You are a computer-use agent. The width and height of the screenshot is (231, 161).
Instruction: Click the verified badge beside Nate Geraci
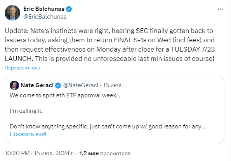(x=58, y=85)
